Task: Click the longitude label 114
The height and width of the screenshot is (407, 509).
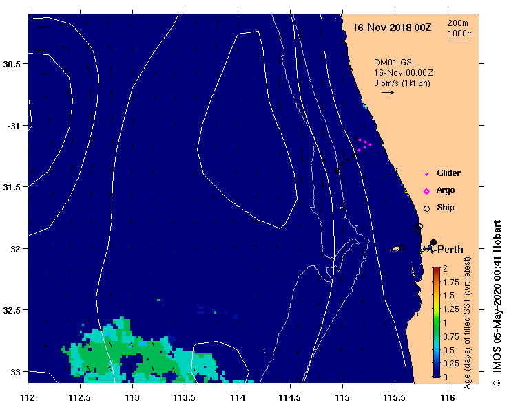Action: tap(238, 397)
